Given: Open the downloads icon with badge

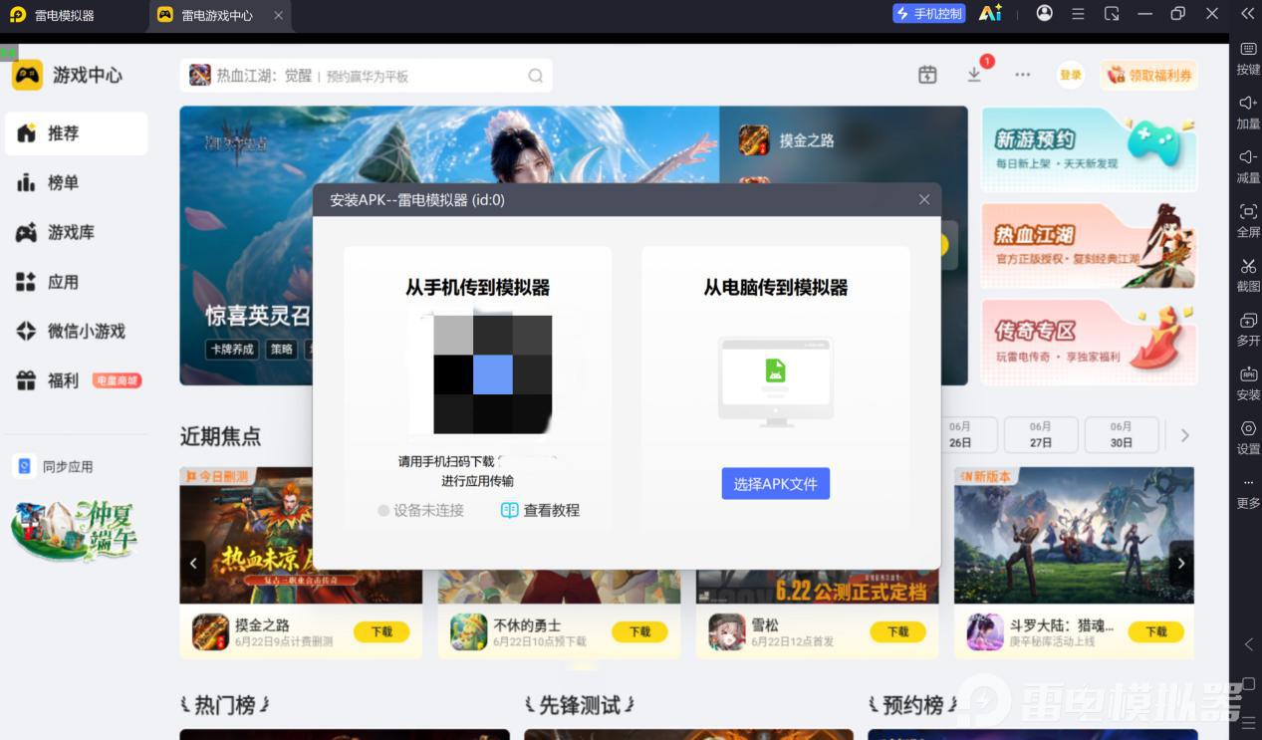Looking at the screenshot, I should point(975,75).
